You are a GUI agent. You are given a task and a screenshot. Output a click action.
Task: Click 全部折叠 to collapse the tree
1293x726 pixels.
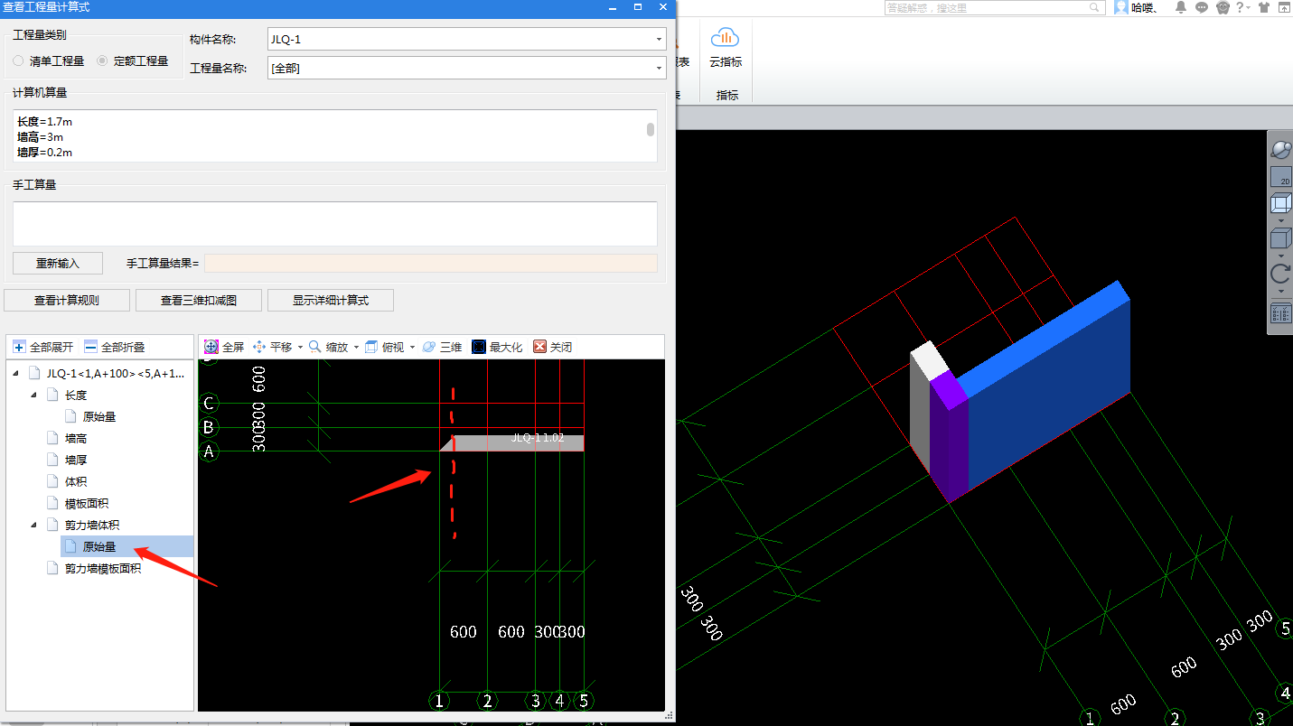[x=114, y=347]
